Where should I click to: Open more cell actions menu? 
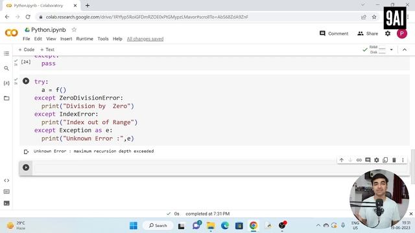403,160
